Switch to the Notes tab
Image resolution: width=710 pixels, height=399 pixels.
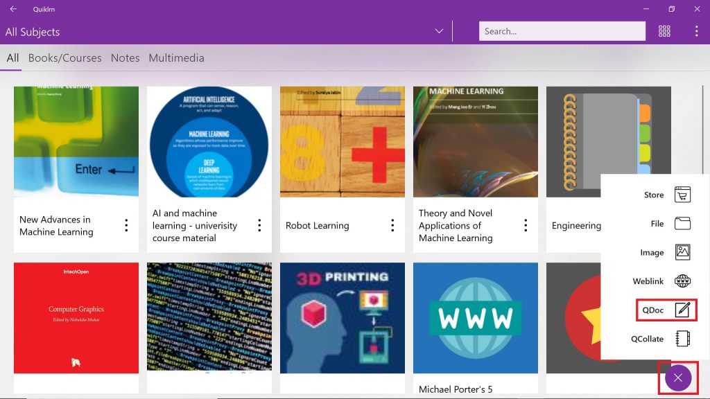click(x=125, y=58)
